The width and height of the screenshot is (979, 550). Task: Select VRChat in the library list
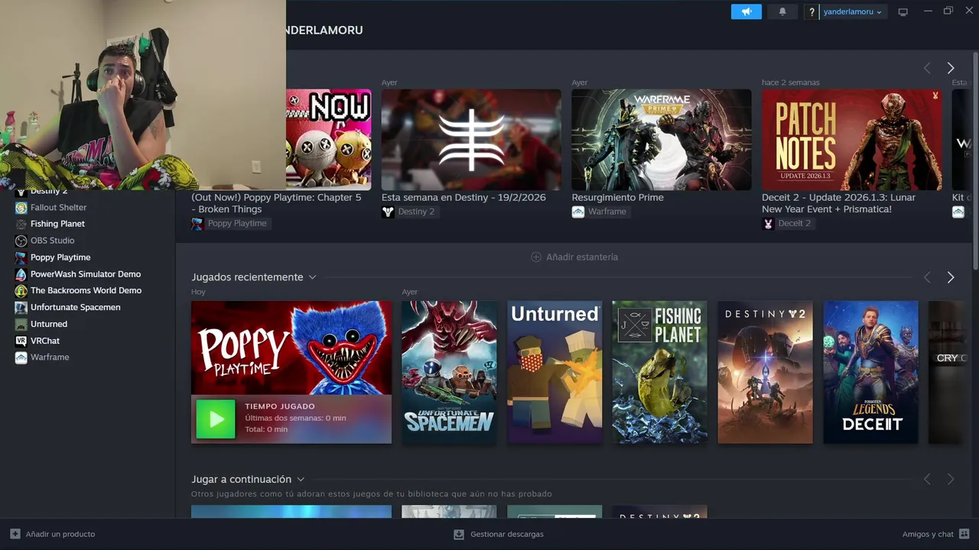tap(45, 341)
